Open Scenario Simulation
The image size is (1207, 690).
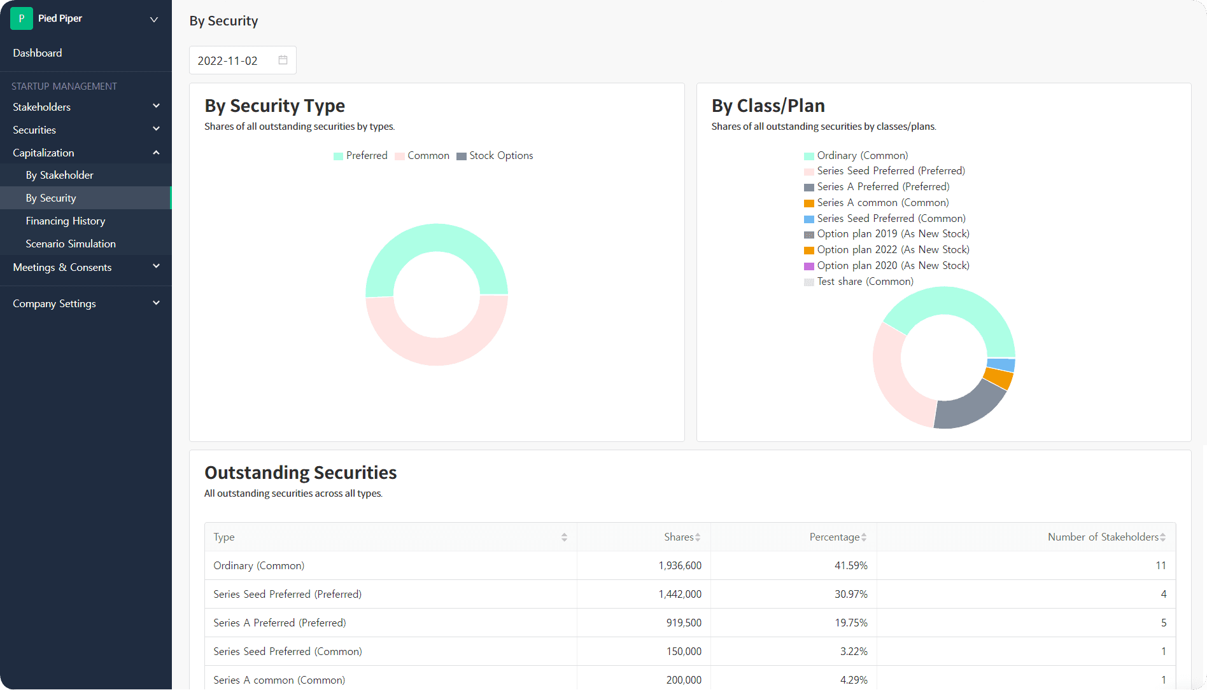pyautogui.click(x=71, y=244)
